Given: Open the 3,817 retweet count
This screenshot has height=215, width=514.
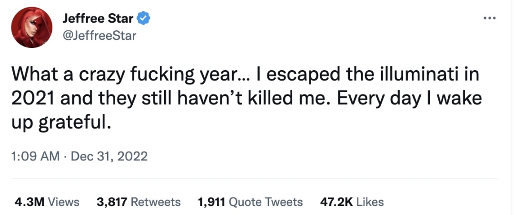Looking at the screenshot, I should (x=112, y=202).
